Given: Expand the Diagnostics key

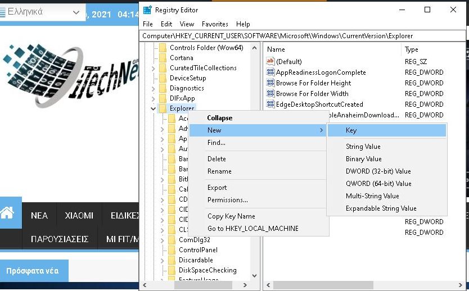Looking at the screenshot, I should tap(153, 88).
